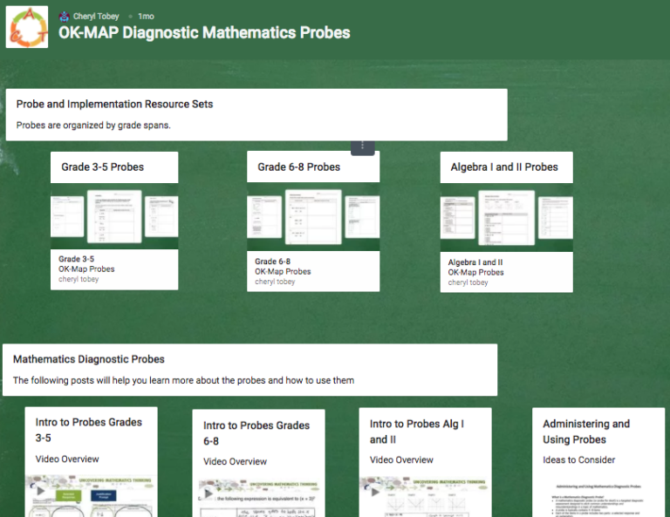Click the ACT logo in the header
The height and width of the screenshot is (517, 670).
click(x=27, y=27)
